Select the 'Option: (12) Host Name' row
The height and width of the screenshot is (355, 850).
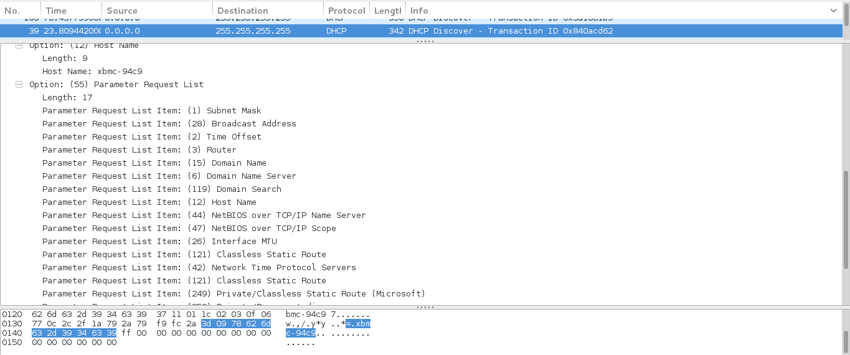pos(84,45)
